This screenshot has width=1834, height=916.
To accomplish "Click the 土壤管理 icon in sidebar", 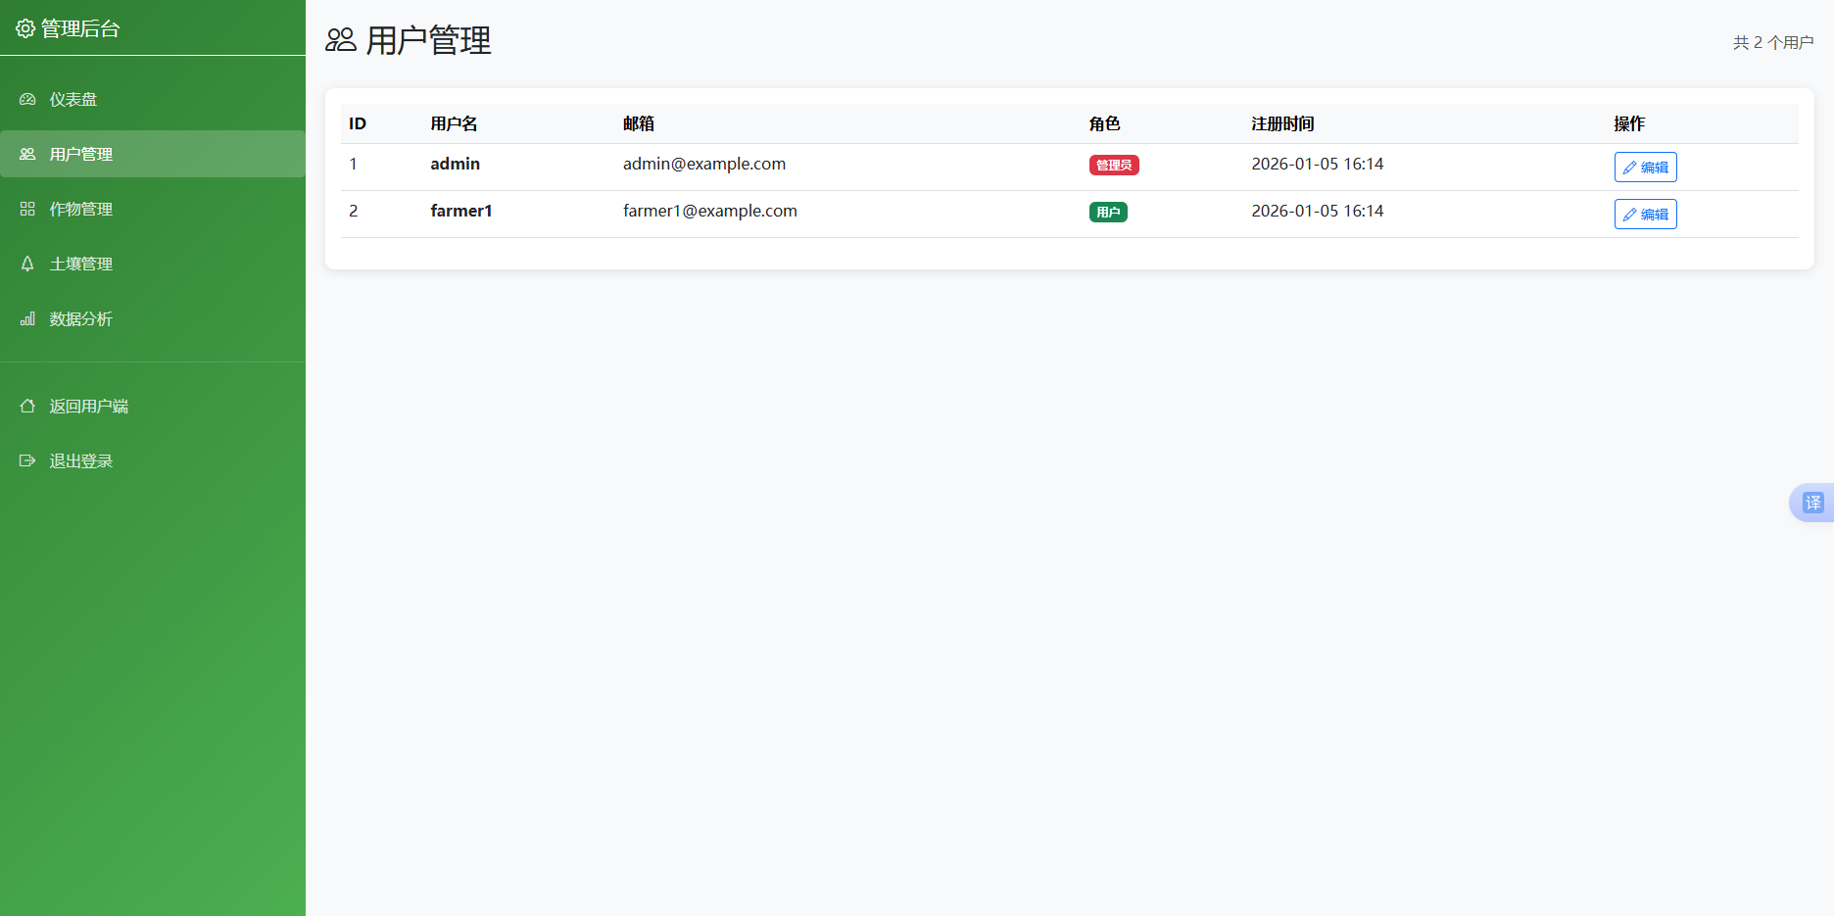I will [27, 264].
